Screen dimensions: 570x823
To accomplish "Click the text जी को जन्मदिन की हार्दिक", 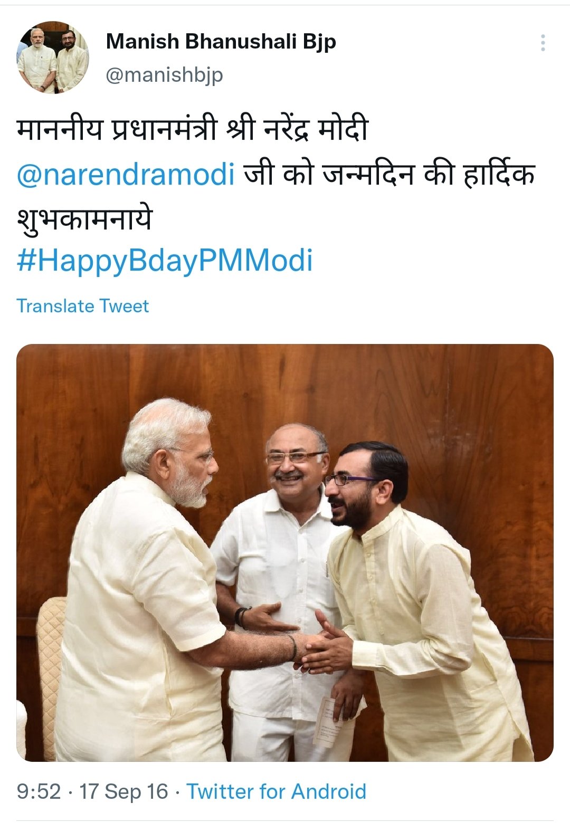I will point(388,174).
